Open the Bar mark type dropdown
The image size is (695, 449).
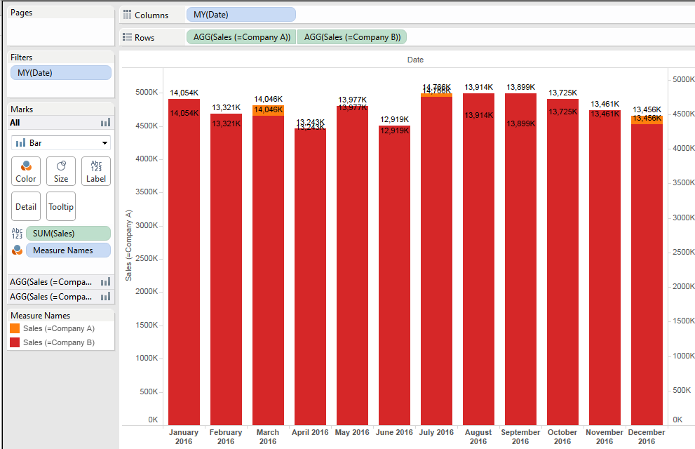tap(61, 143)
